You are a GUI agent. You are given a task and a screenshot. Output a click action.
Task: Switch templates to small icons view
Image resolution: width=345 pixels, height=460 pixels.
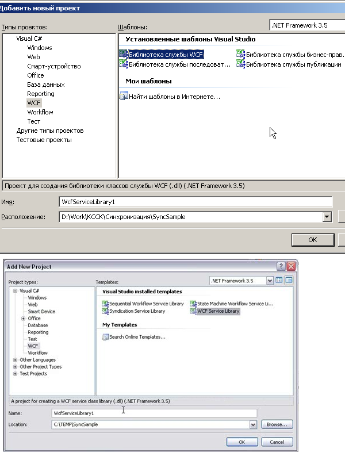[x=289, y=280]
